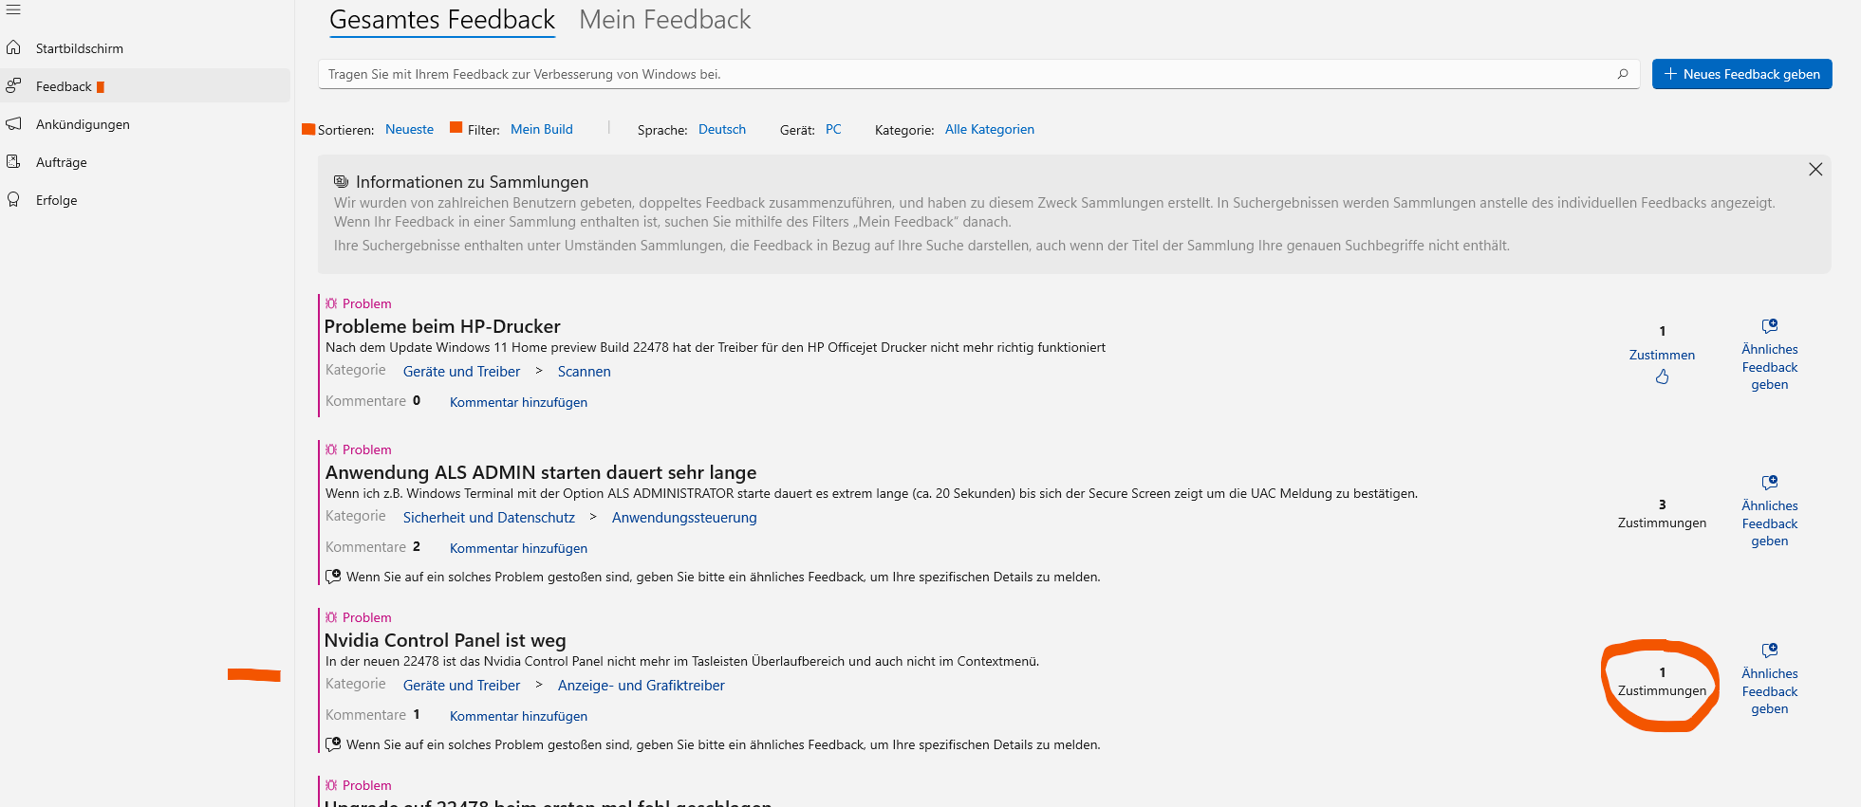Image resolution: width=1861 pixels, height=807 pixels.
Task: Click bug icon above Probleme beim HP-Drucker
Action: [331, 303]
